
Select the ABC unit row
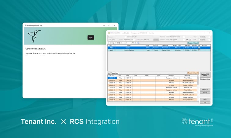tap(159, 48)
